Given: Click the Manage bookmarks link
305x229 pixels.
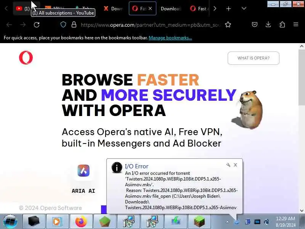Looking at the screenshot, I should [170, 38].
